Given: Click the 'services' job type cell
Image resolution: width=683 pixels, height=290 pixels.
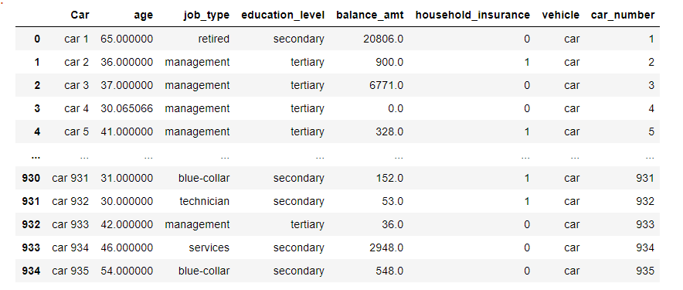Looking at the screenshot, I should 209,247.
